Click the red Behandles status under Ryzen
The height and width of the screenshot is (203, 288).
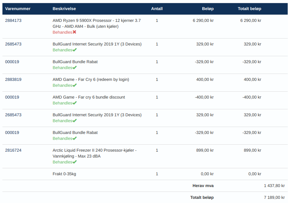click(x=62, y=32)
